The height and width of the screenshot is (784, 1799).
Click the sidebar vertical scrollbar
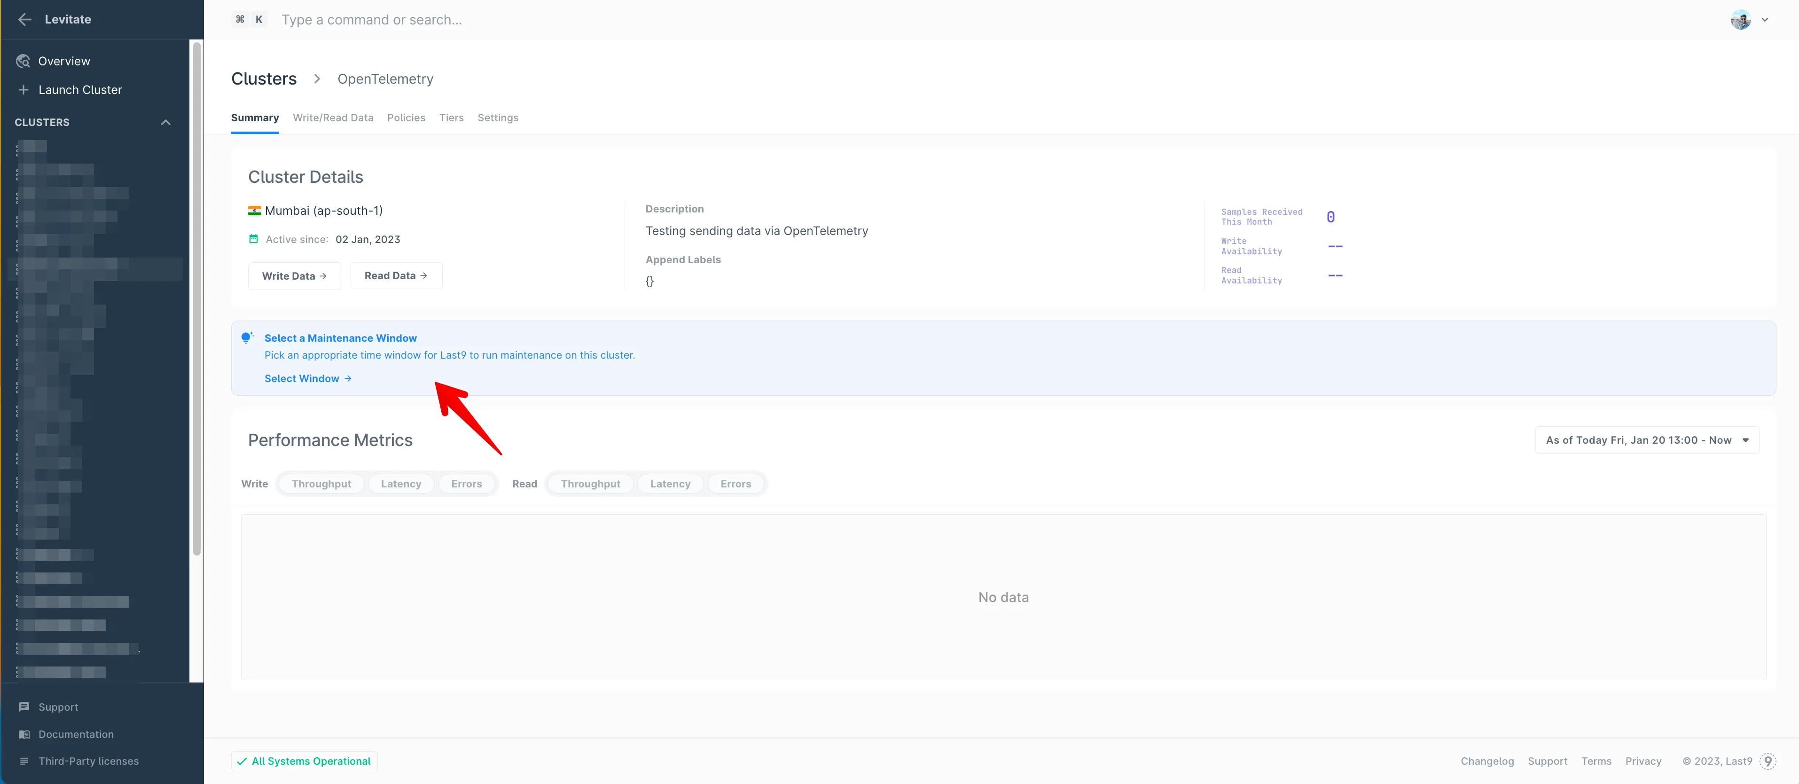[x=197, y=300]
